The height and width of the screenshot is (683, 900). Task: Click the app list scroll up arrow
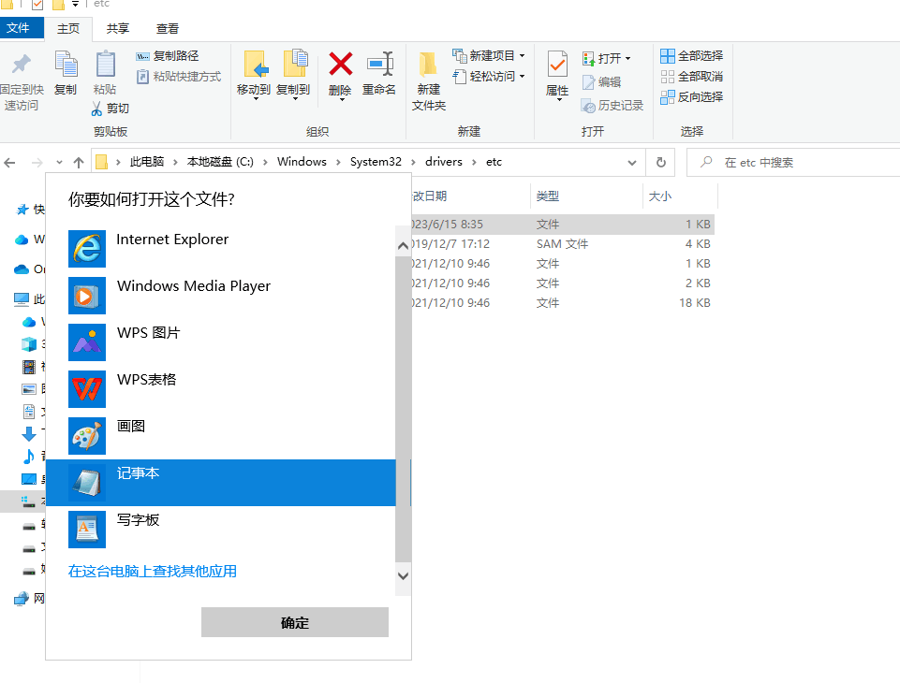click(404, 246)
